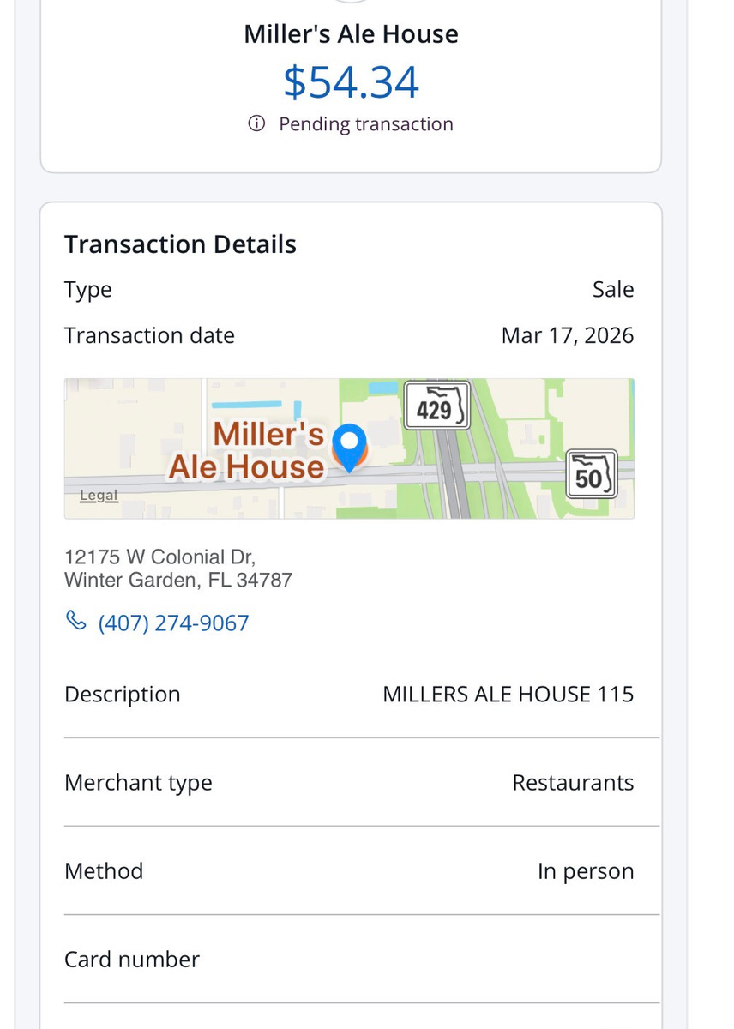
Task: Tap the Transaction date value Mar 17, 2026
Action: [x=567, y=335]
